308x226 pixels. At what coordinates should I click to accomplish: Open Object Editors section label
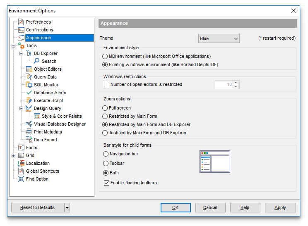click(48, 69)
